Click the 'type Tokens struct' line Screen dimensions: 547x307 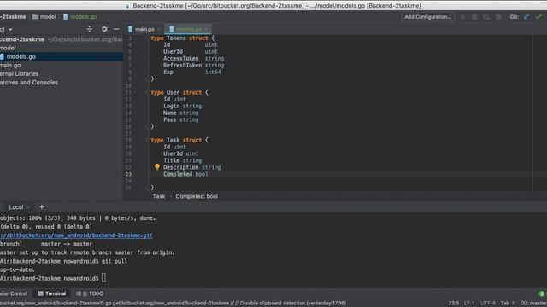182,38
